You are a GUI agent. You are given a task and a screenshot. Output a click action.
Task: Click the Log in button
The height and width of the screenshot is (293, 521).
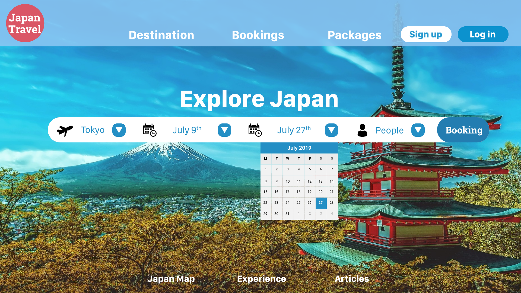[x=483, y=34]
